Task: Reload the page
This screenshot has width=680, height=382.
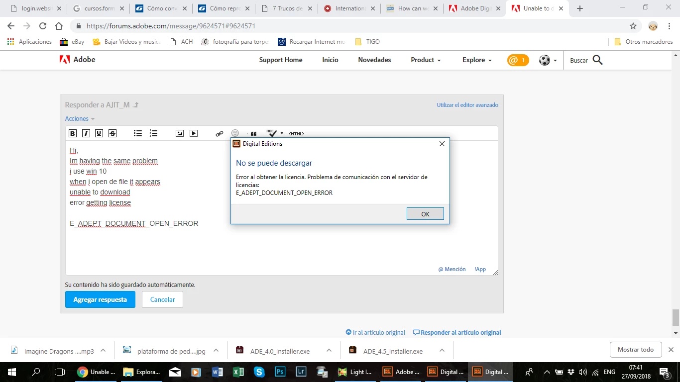Action: tap(43, 26)
